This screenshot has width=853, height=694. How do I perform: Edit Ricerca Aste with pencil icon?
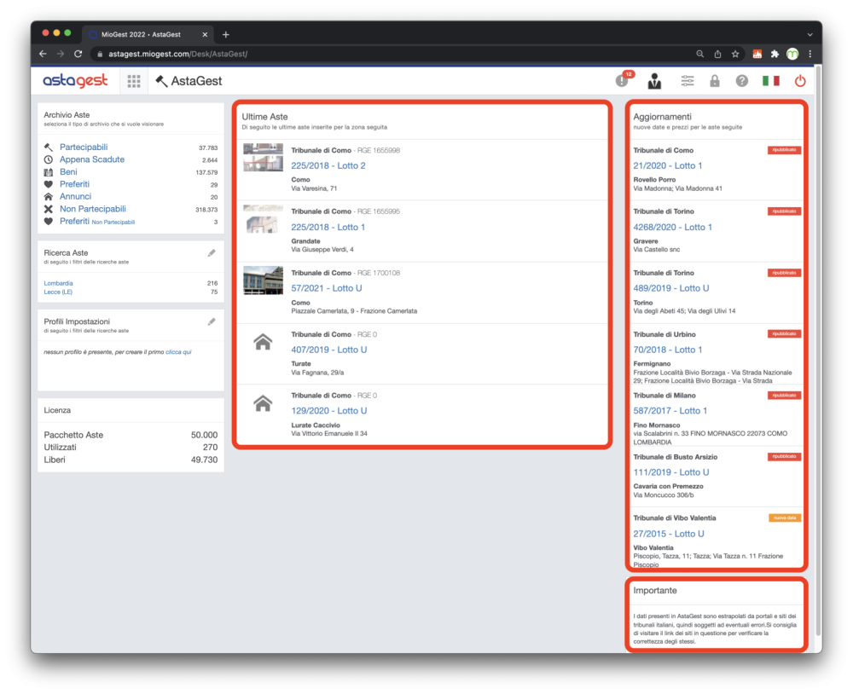[x=212, y=253]
